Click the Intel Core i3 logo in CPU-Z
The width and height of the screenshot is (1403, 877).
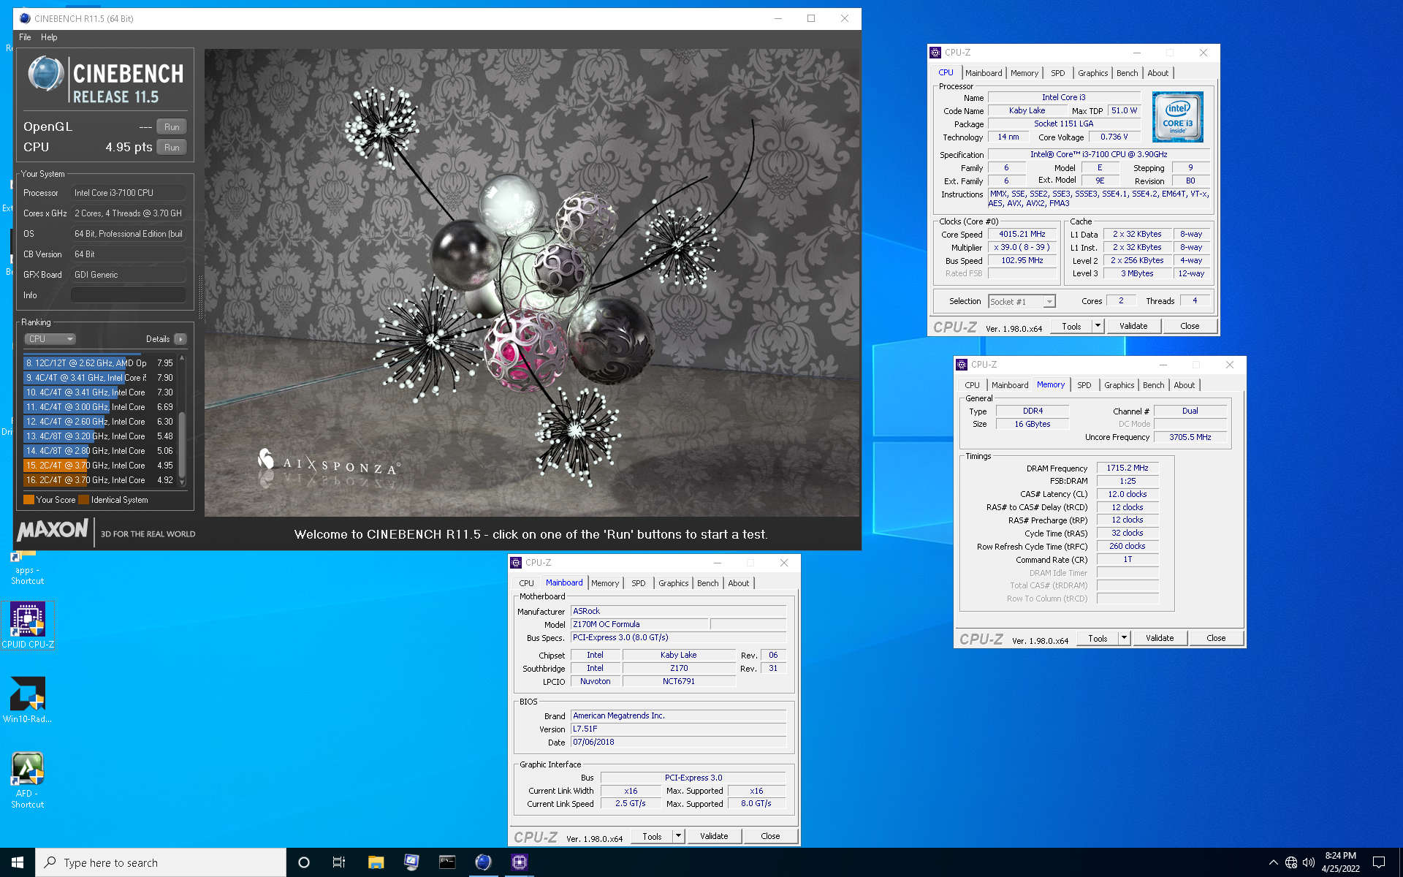coord(1177,117)
